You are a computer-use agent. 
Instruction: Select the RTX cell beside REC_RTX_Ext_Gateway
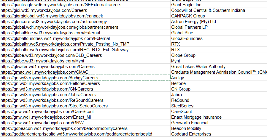(x=219, y=50)
